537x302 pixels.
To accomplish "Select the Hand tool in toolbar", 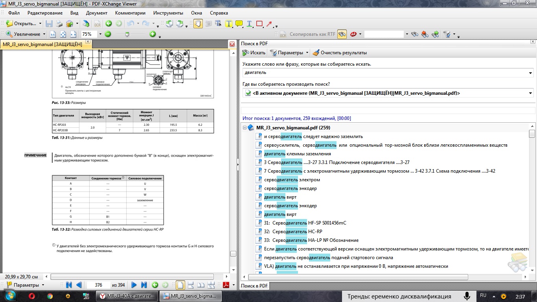I will 198,24.
